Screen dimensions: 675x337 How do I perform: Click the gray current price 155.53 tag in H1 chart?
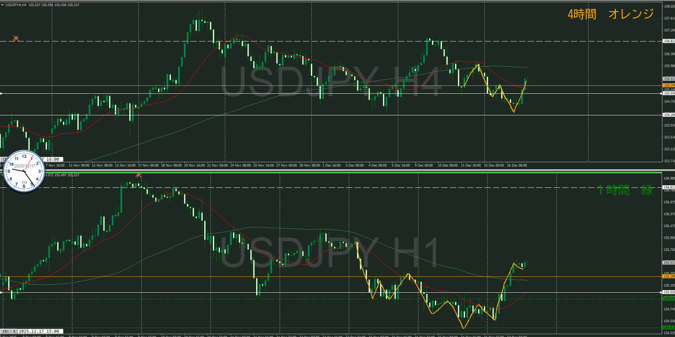click(669, 263)
